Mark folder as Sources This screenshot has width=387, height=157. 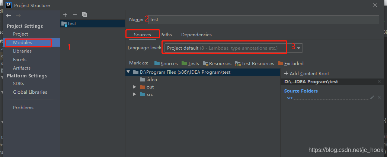[x=166, y=63]
